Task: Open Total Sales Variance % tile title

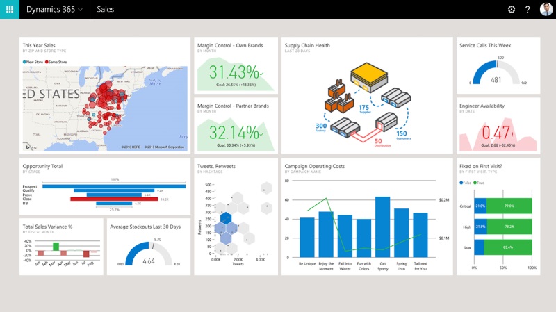Action: 47,227
